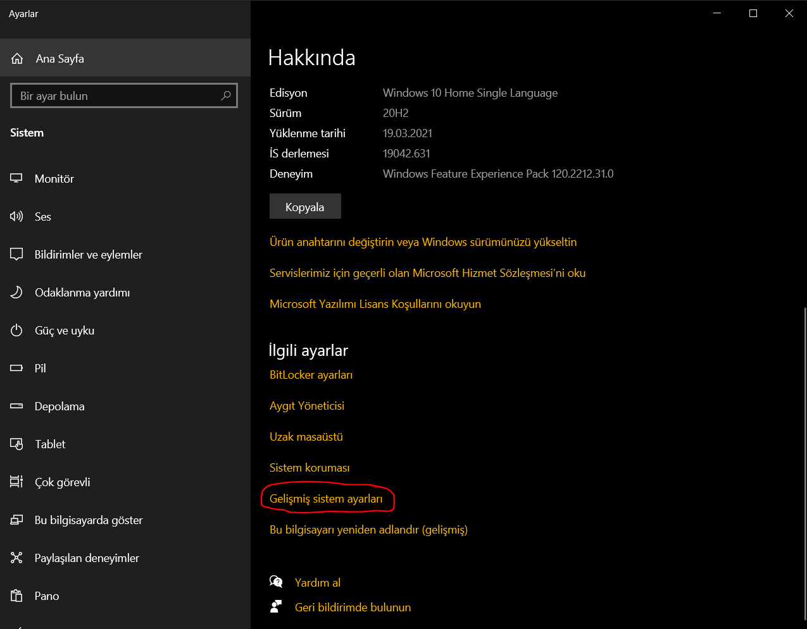This screenshot has width=807, height=629.
Task: Click the Güç ve uyku power icon
Action: 16,331
